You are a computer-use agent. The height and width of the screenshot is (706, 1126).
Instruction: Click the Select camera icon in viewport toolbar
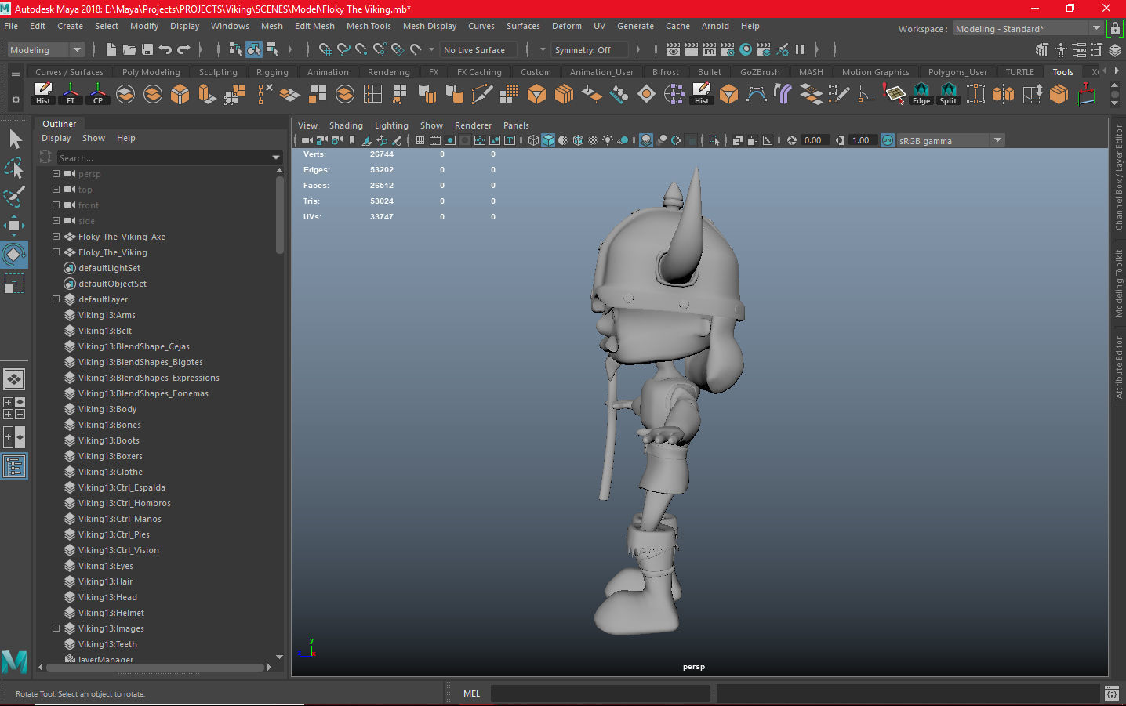(x=307, y=140)
